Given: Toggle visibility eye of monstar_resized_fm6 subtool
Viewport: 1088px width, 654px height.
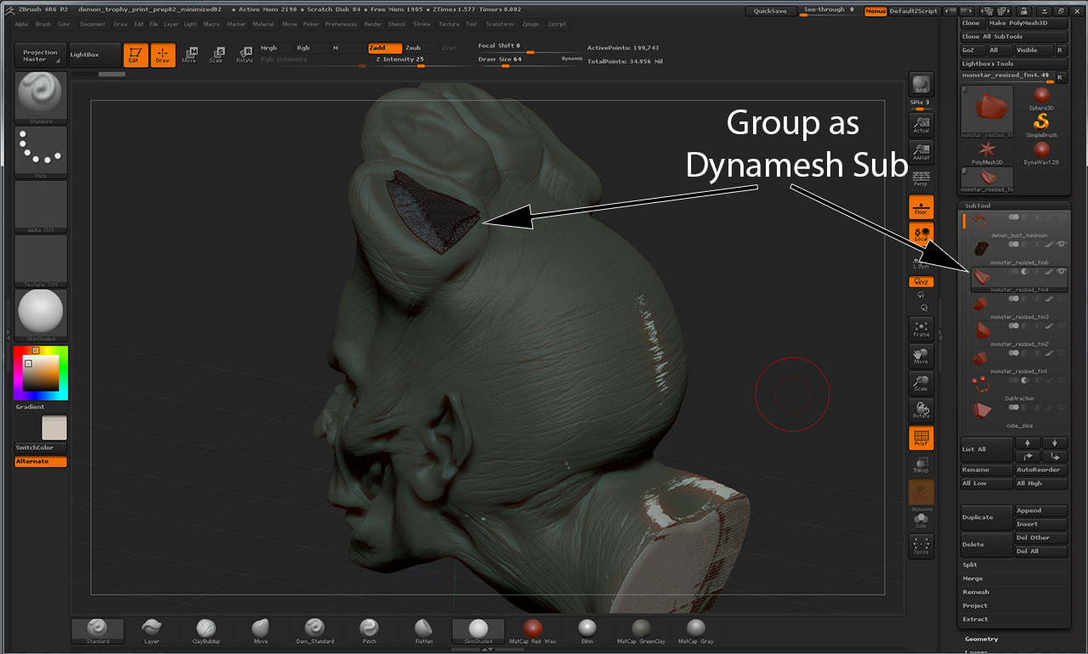Looking at the screenshot, I should 1062,245.
